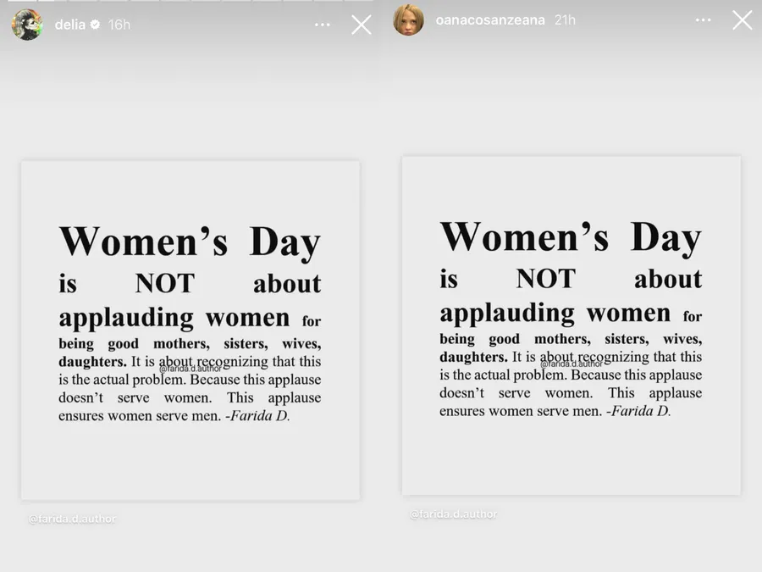Open more options dots on delia's story

[323, 25]
